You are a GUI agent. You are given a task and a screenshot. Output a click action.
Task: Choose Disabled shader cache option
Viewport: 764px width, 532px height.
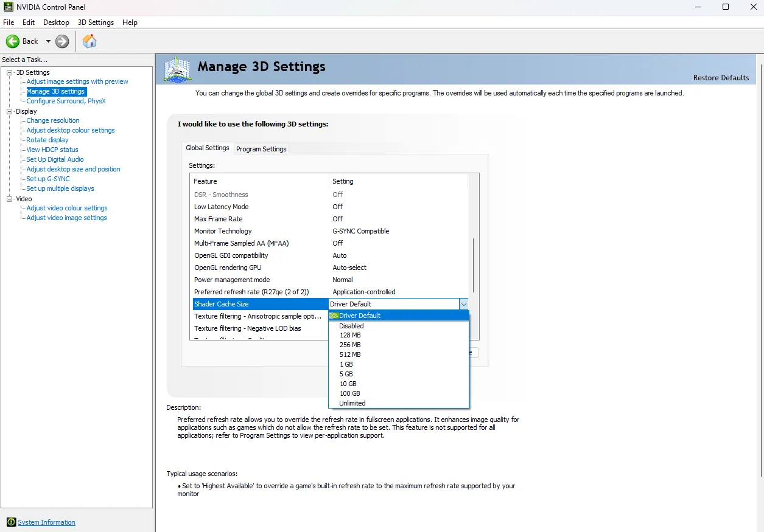click(399, 326)
